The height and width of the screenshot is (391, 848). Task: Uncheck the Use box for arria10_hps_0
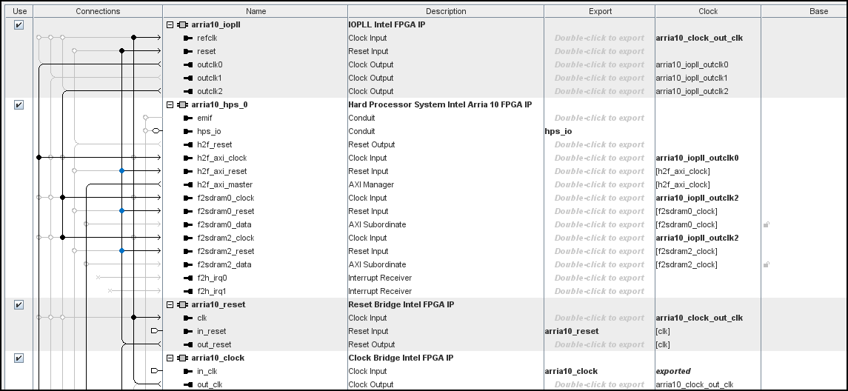pos(19,105)
